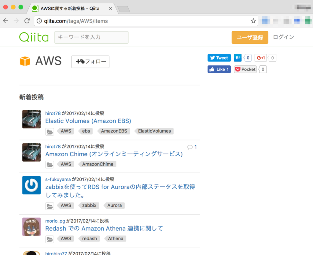Click the AmazonEBS tag
Screen dimensions: 313x255
click(x=114, y=131)
